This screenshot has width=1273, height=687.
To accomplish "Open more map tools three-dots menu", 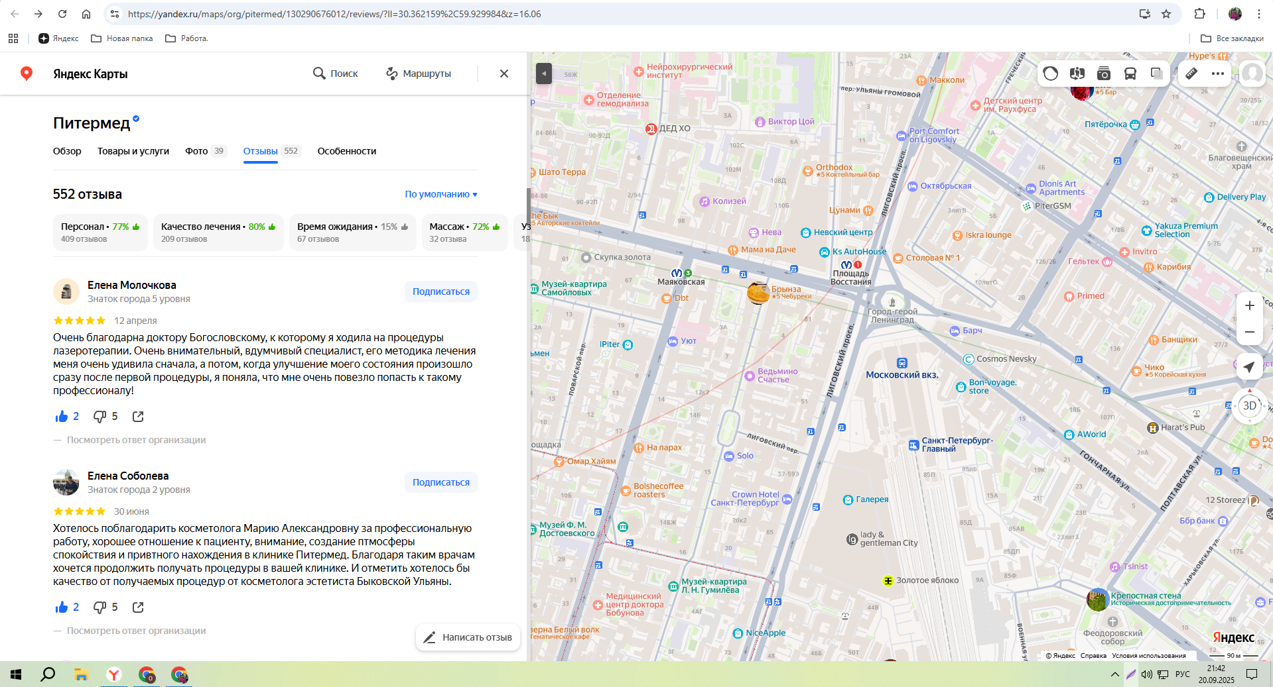I will [x=1218, y=74].
